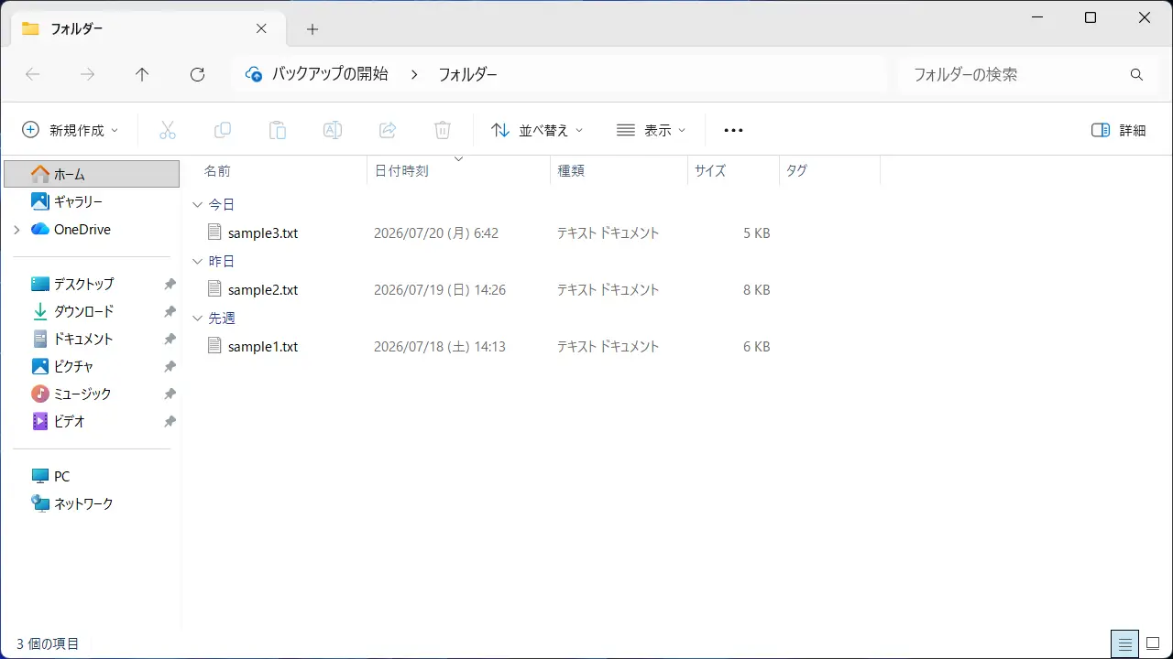
Task: Open the 並べ替え sort dropdown
Action: (538, 130)
